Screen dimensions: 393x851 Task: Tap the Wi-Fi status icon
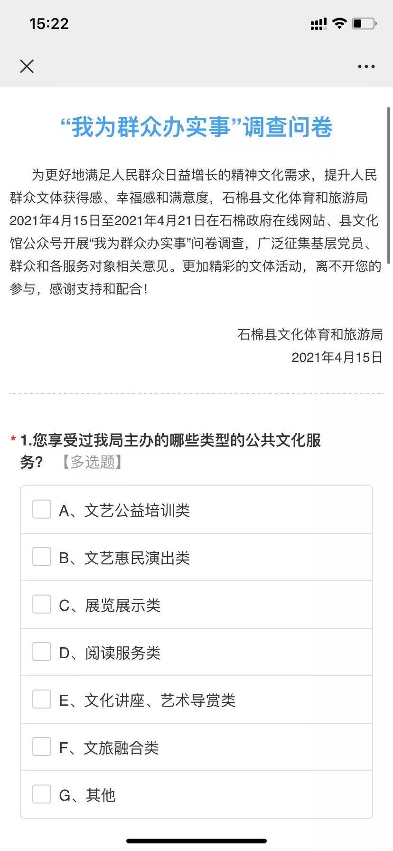(x=339, y=23)
